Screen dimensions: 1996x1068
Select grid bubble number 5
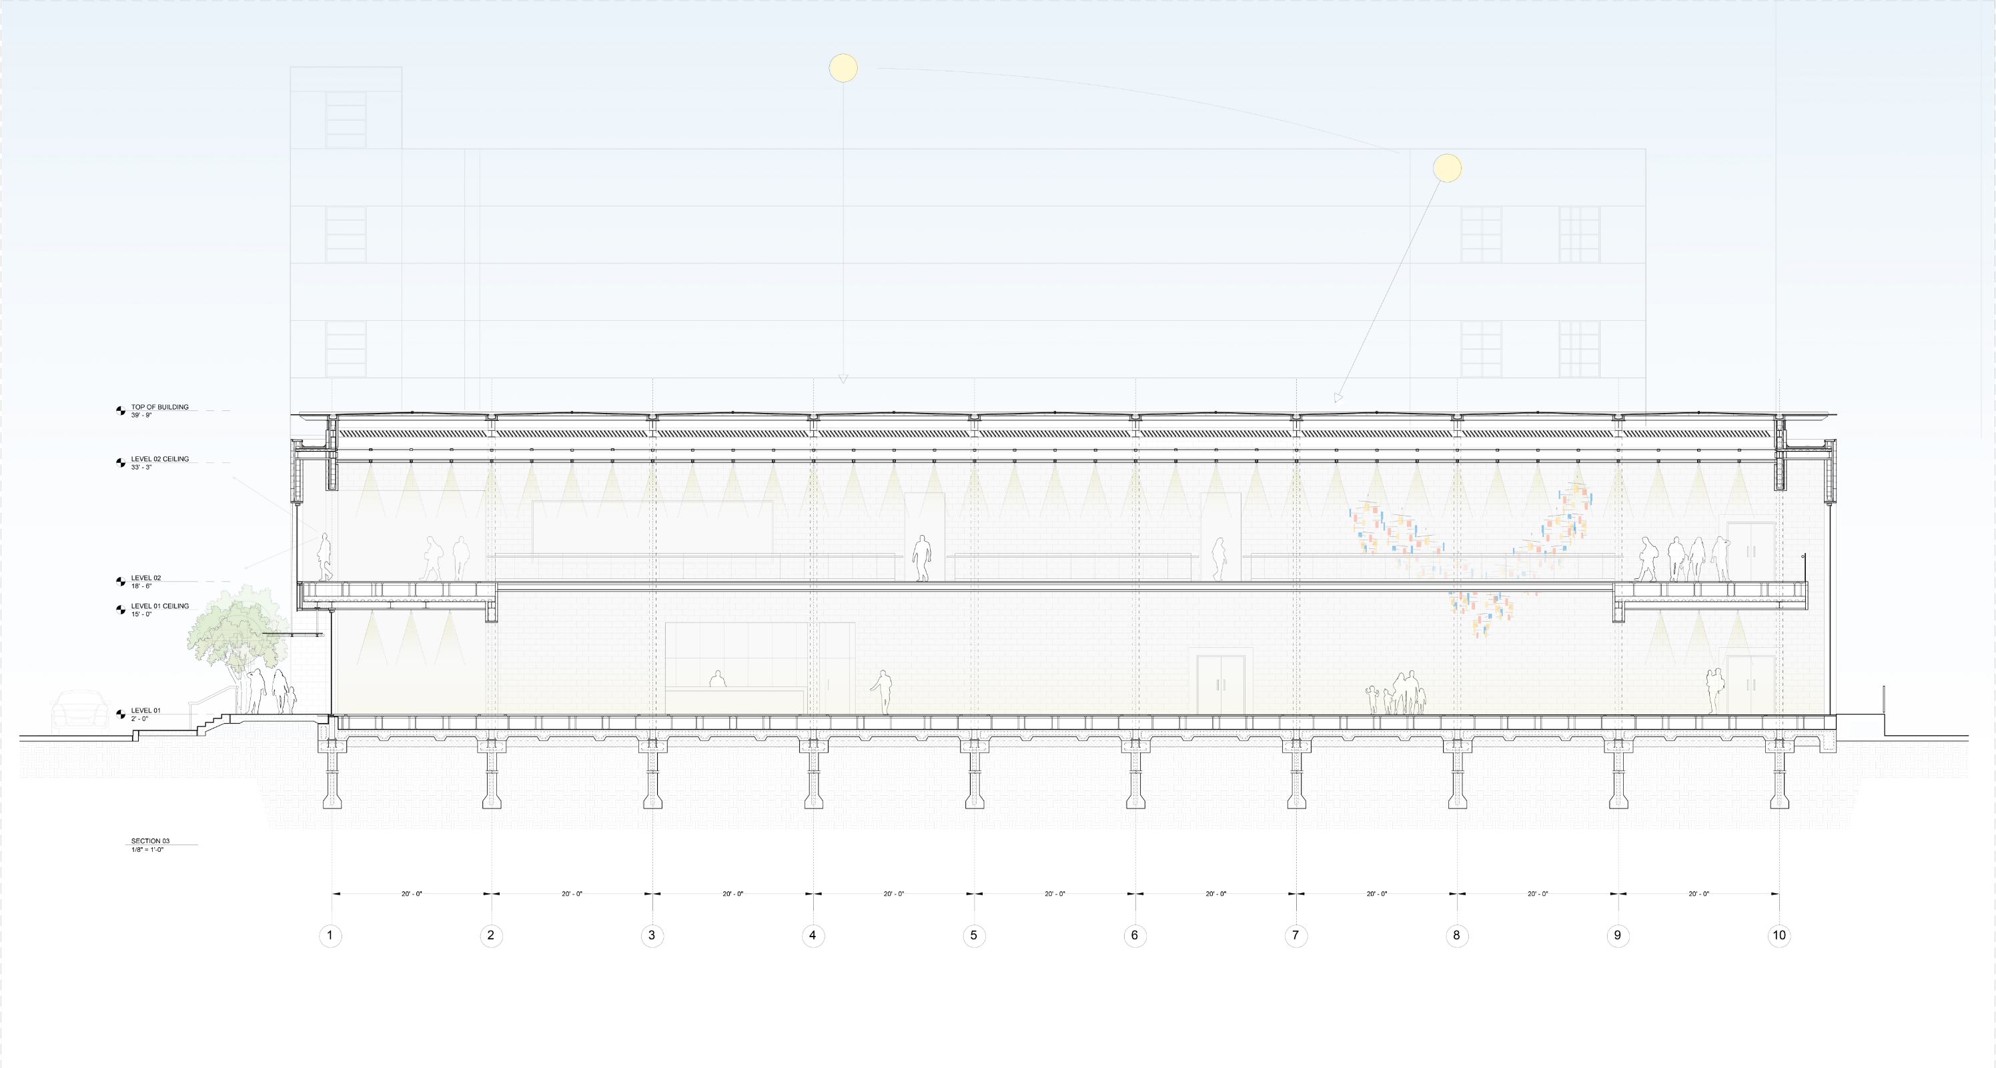click(973, 935)
